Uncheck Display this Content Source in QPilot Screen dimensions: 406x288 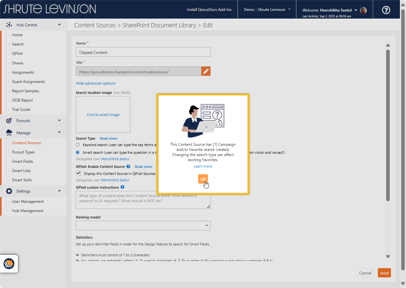(78, 173)
